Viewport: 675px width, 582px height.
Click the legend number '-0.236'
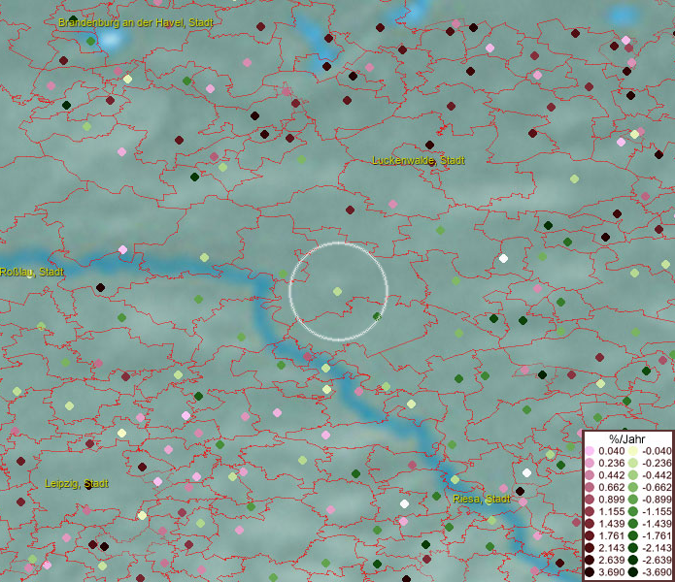pyautogui.click(x=657, y=463)
